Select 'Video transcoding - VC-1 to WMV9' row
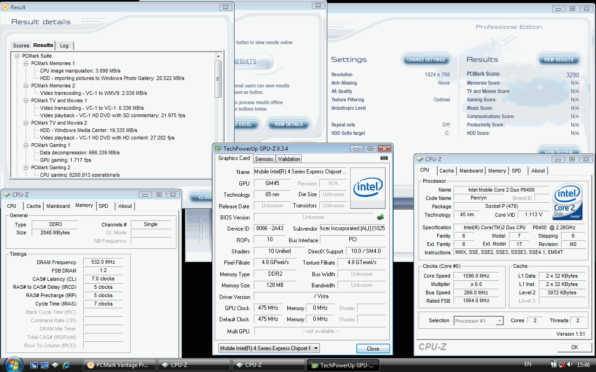Viewport: 596px width, 372px height. click(x=94, y=93)
